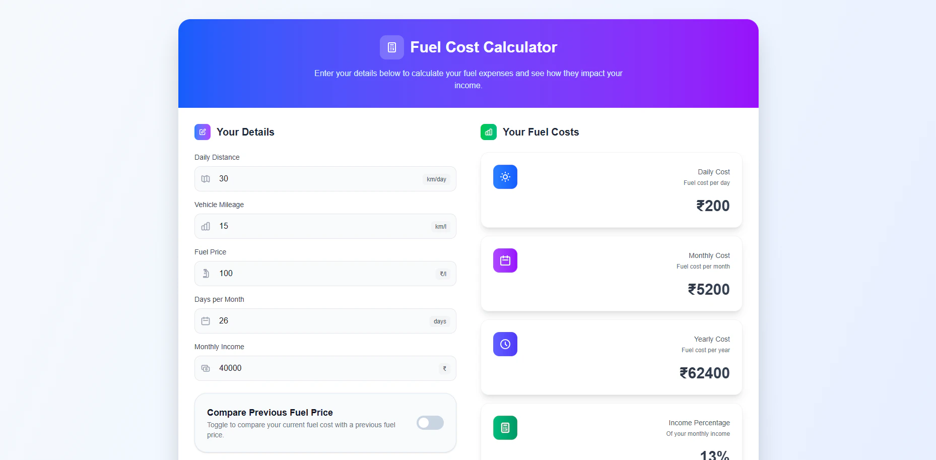
Task: Click the clock icon on Yearly Cost card
Action: coord(505,344)
